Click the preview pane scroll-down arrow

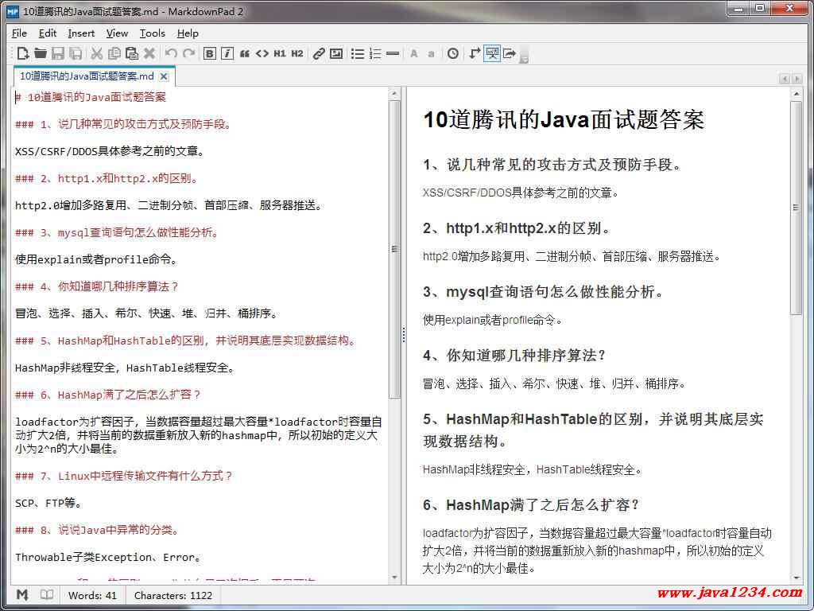797,578
